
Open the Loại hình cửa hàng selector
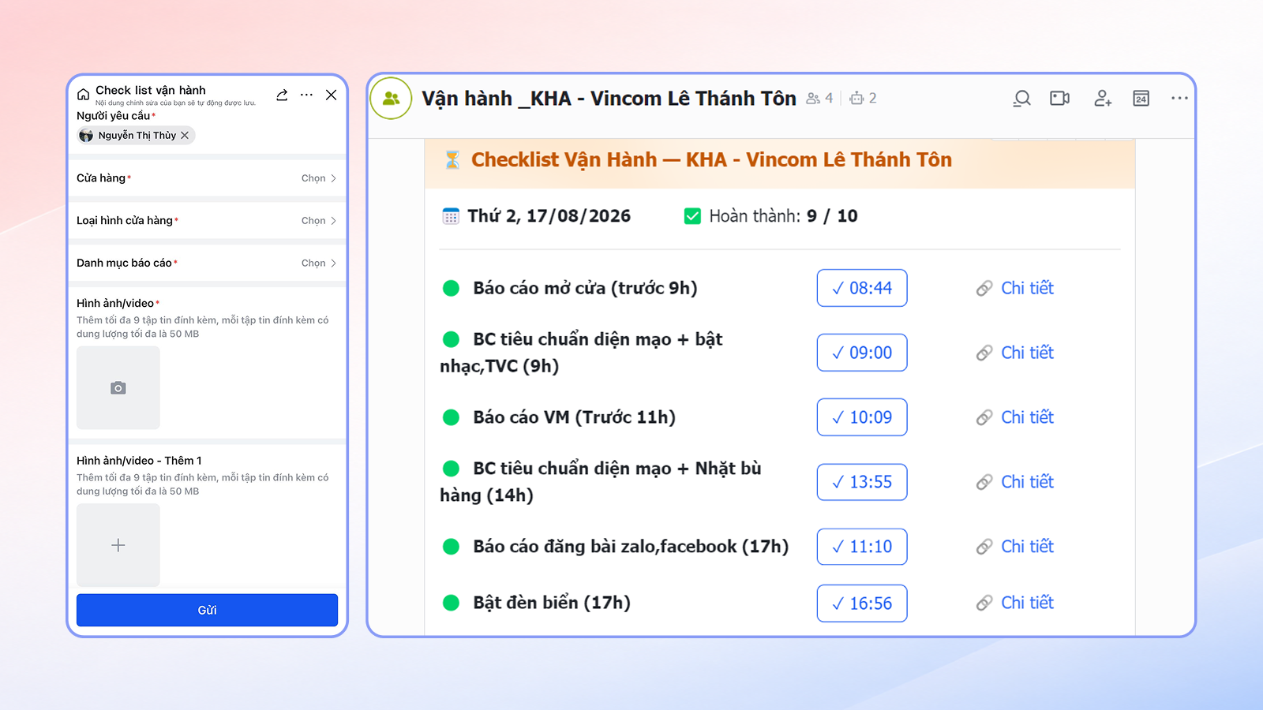coord(207,221)
